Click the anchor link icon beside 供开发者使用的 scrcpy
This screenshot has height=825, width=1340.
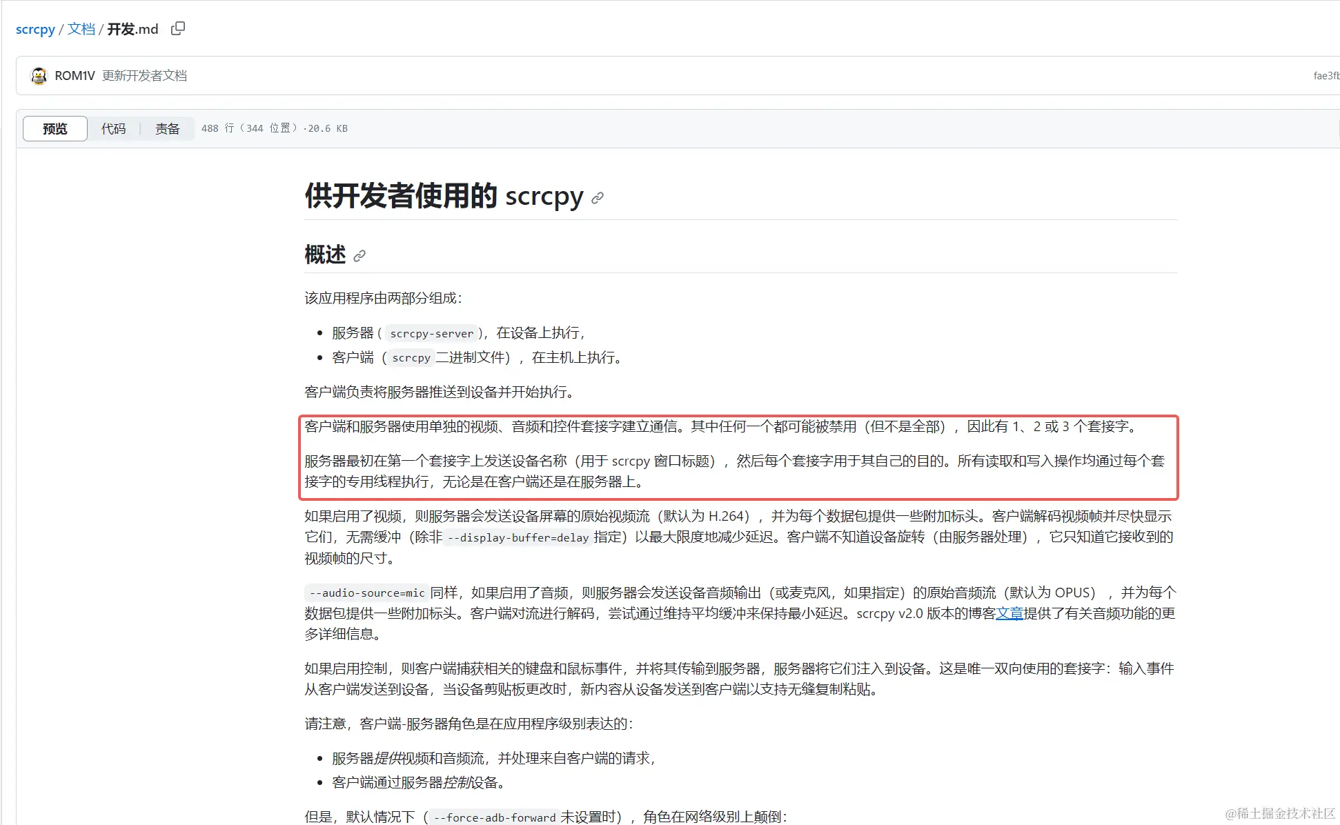pyautogui.click(x=598, y=198)
